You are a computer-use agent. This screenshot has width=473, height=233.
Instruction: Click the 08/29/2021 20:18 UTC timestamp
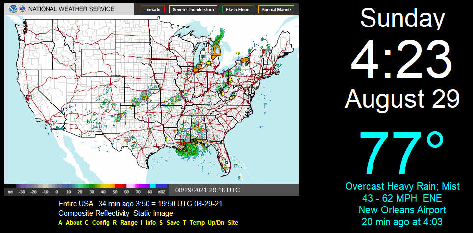click(208, 190)
